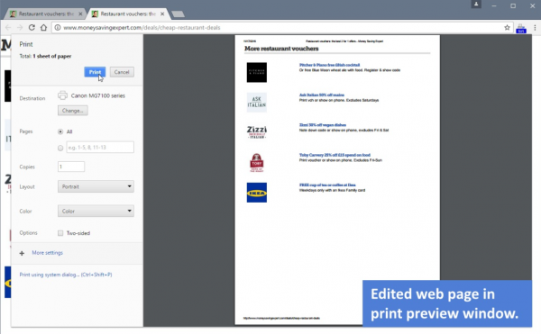Click the Toby Carvery logo in preview
This screenshot has width=541, height=334.
point(257,163)
